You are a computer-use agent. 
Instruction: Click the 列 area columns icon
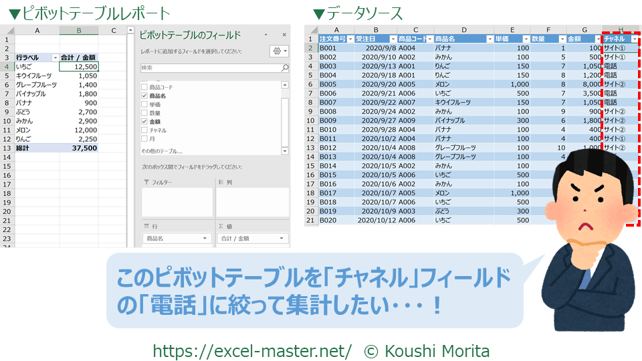tap(221, 182)
